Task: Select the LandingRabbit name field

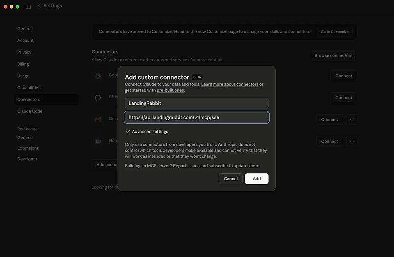Action: coord(196,103)
